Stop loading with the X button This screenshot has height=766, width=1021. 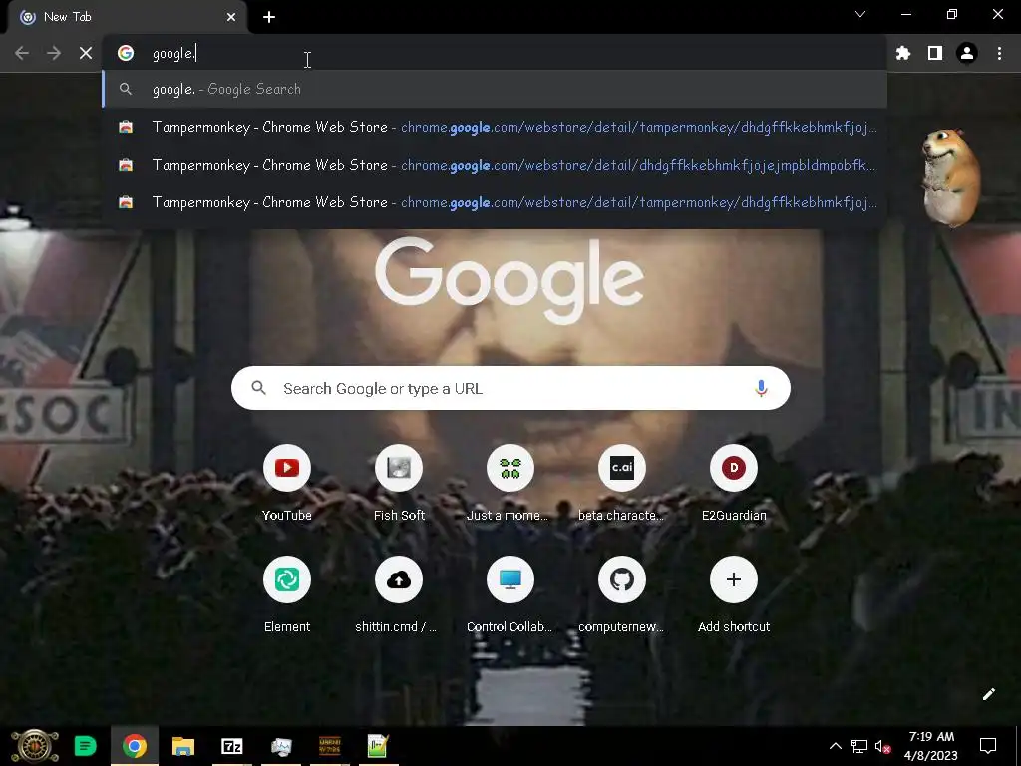tap(86, 53)
